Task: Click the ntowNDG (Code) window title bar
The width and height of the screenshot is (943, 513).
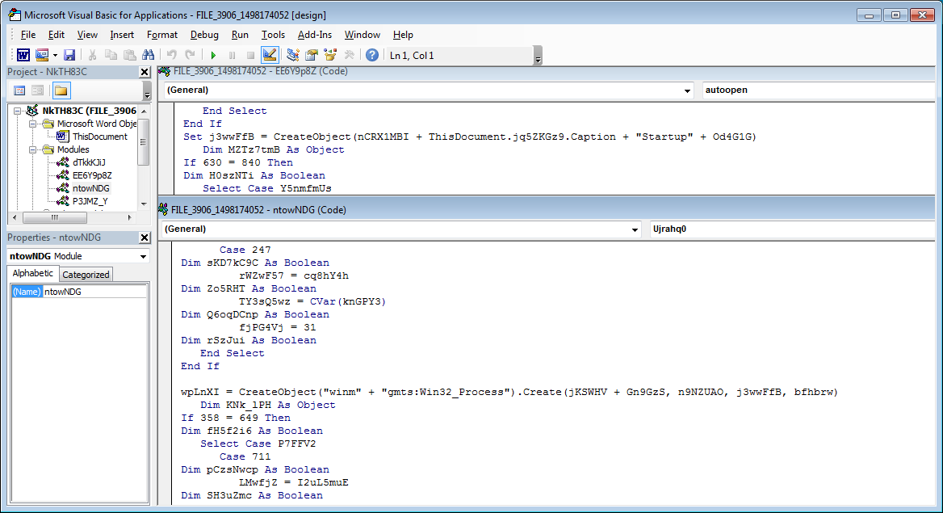Action: [x=546, y=210]
